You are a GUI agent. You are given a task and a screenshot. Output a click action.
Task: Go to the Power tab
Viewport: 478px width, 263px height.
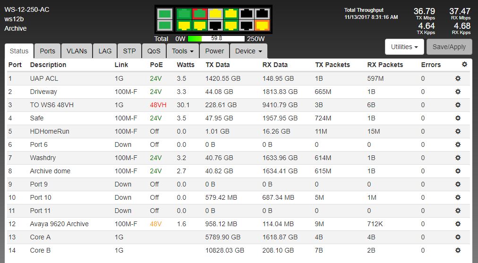214,51
